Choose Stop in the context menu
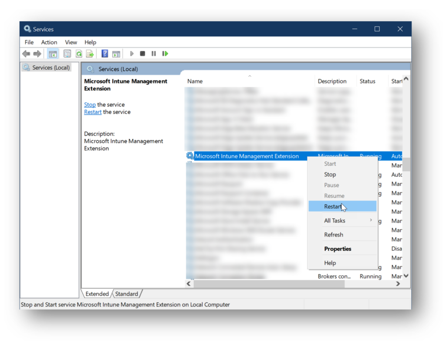The height and width of the screenshot is (343, 446). [342, 174]
